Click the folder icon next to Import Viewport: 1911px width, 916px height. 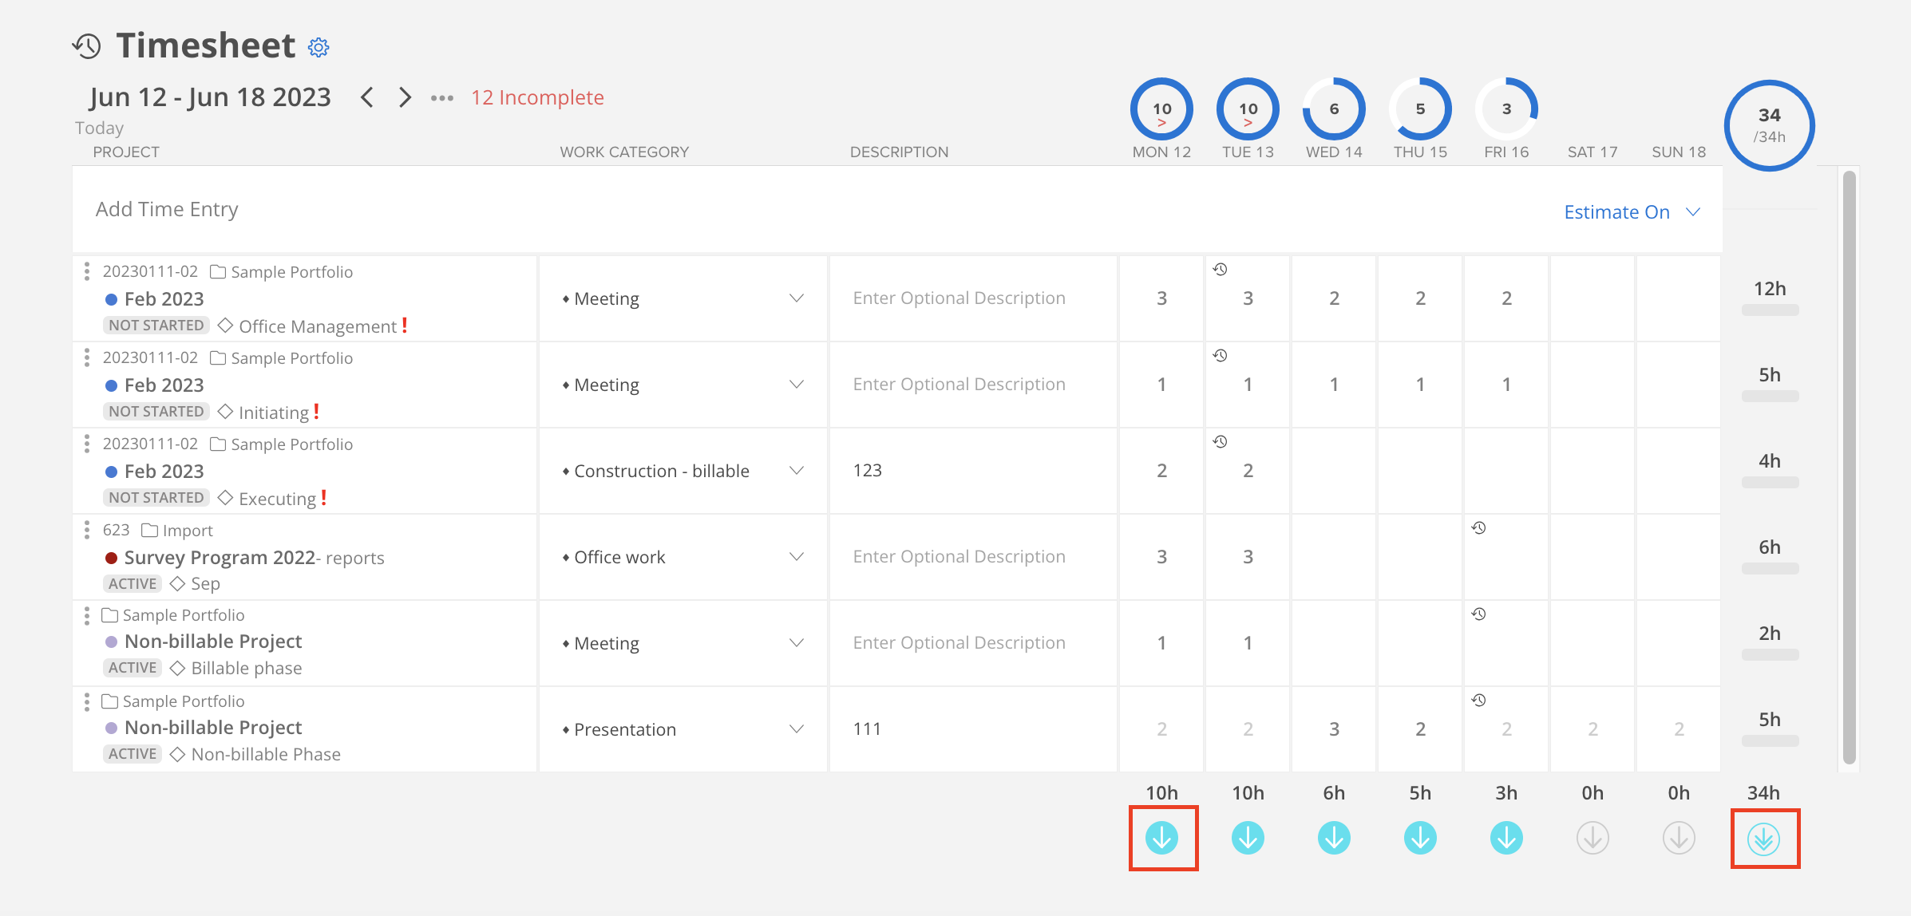[x=148, y=529]
